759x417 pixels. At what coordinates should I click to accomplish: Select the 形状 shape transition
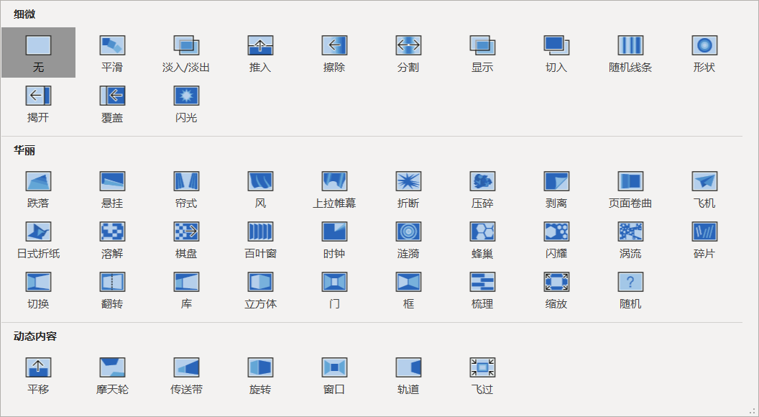(704, 52)
